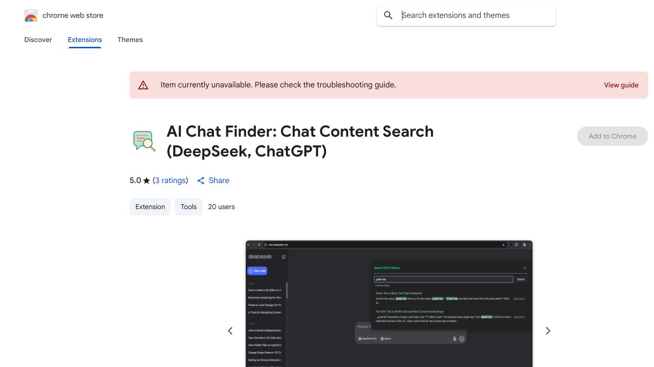Click the DeepSeek screenshot preview image

point(389,303)
